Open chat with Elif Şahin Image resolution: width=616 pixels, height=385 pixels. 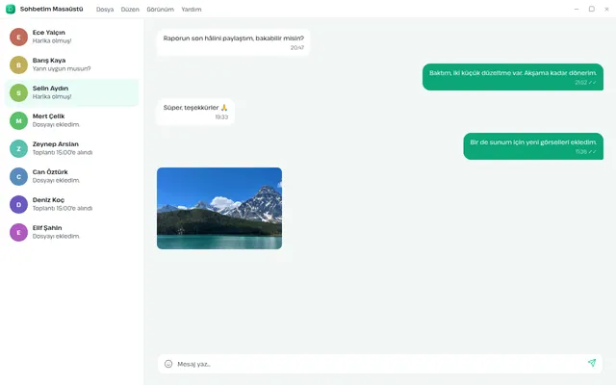(x=71, y=232)
